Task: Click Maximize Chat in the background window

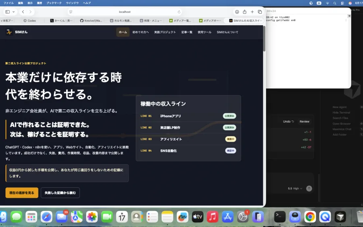Action: (x=342, y=129)
